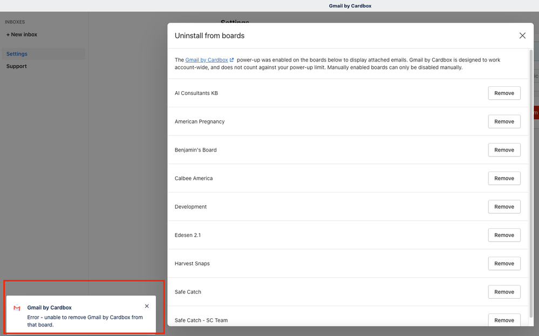This screenshot has width=539, height=336.
Task: Click the Gmail by Cardbox window title
Action: [x=350, y=6]
